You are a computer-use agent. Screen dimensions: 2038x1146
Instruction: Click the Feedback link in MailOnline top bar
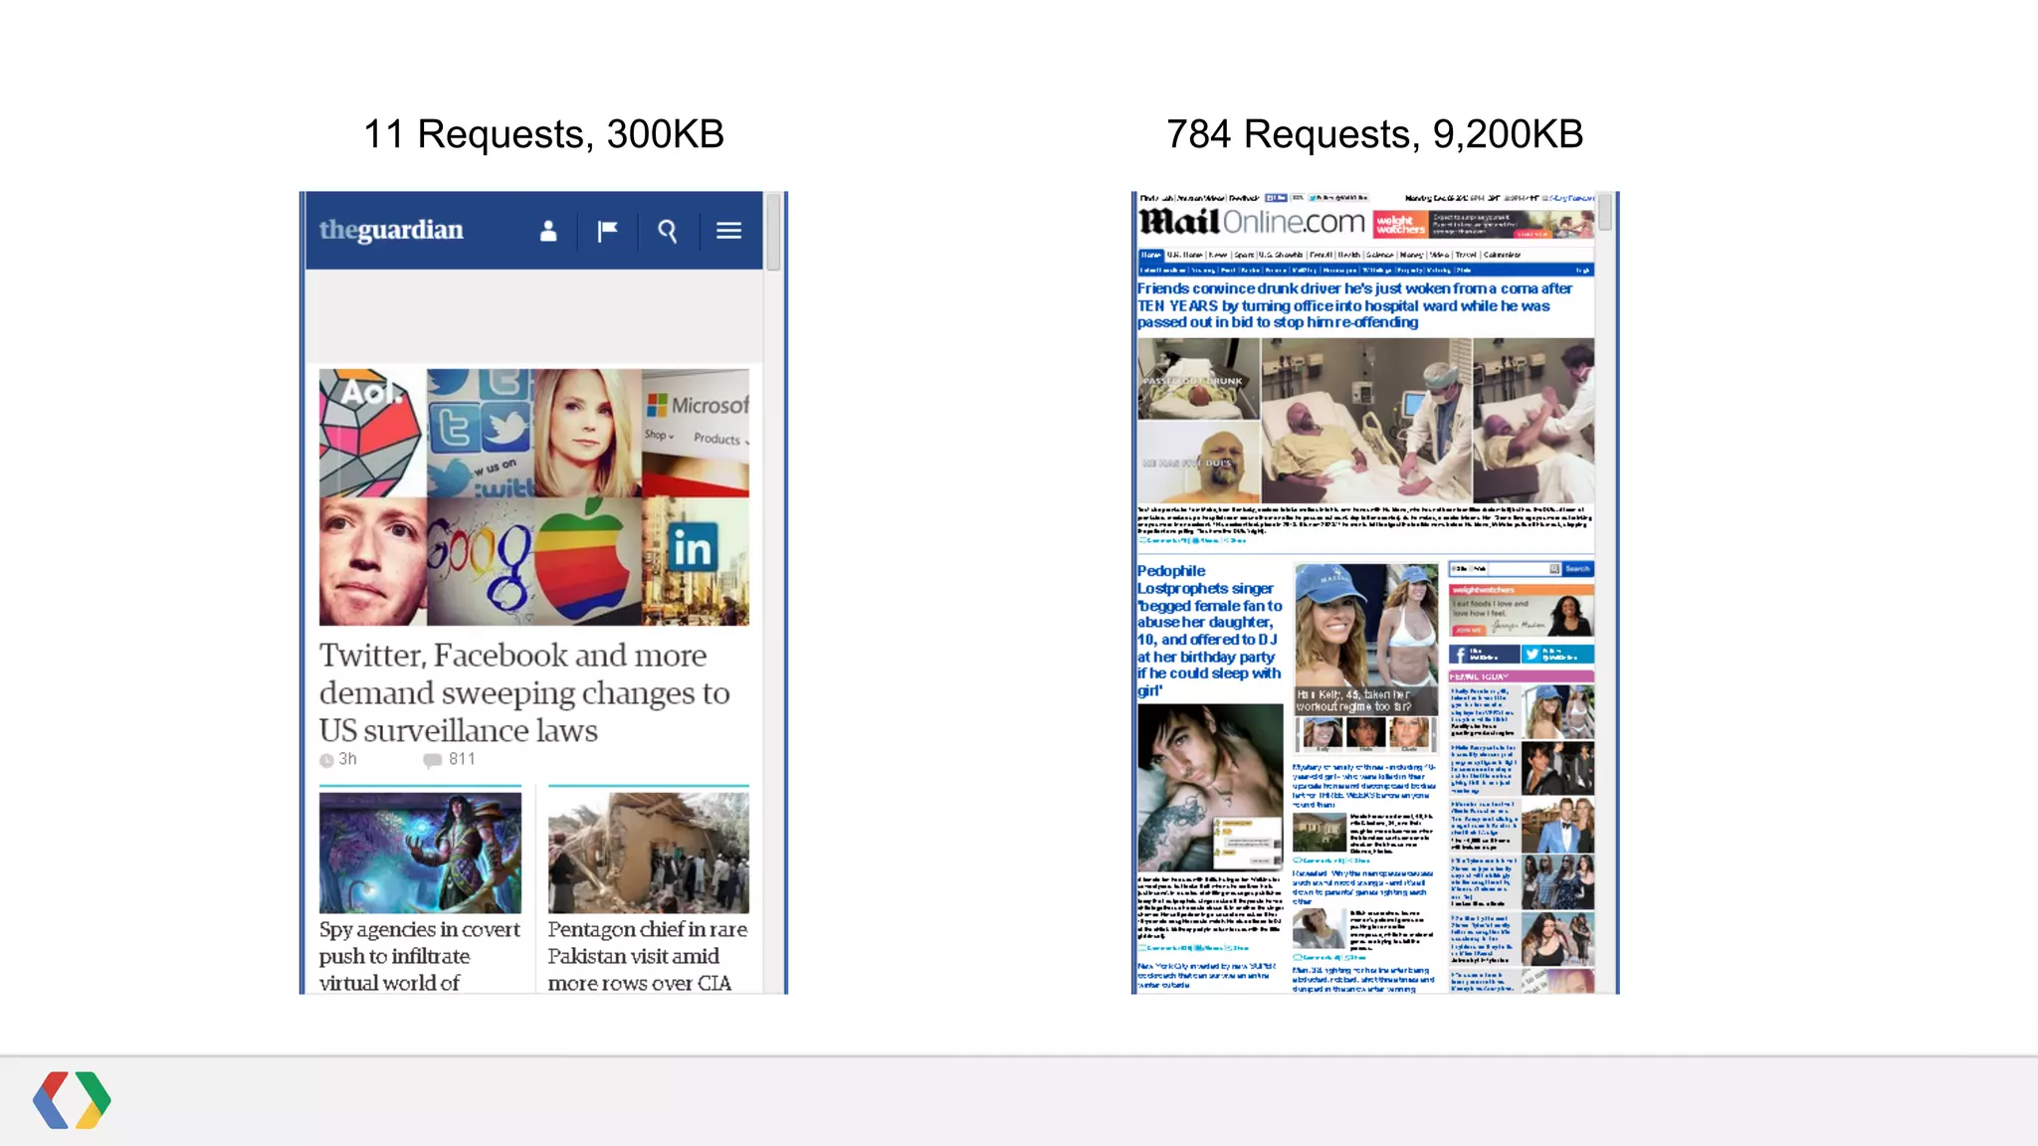pos(1244,198)
